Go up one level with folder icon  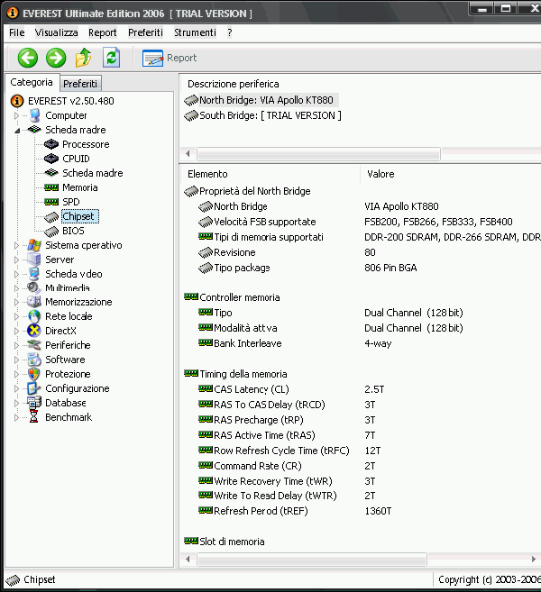[x=84, y=58]
